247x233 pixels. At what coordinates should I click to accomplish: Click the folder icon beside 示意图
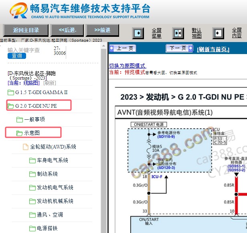click(x=20, y=133)
